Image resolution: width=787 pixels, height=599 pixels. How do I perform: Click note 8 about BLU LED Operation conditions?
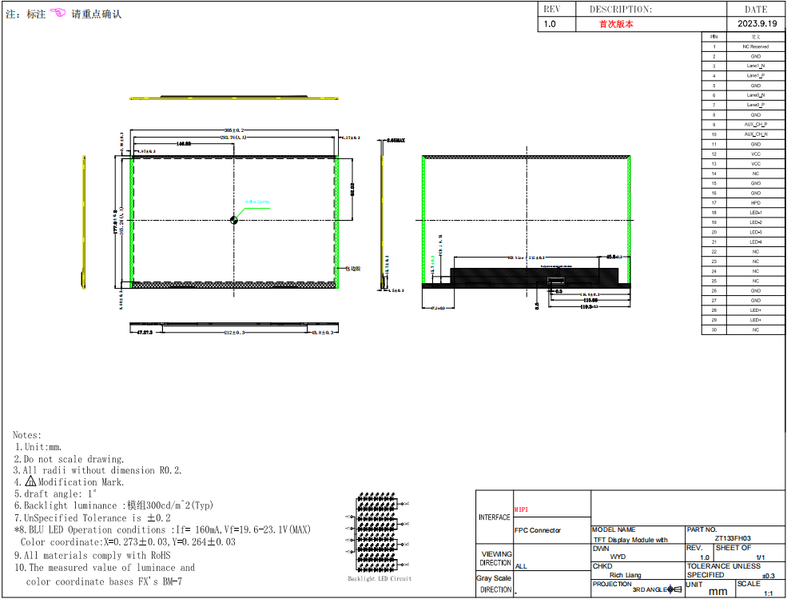pyautogui.click(x=163, y=529)
